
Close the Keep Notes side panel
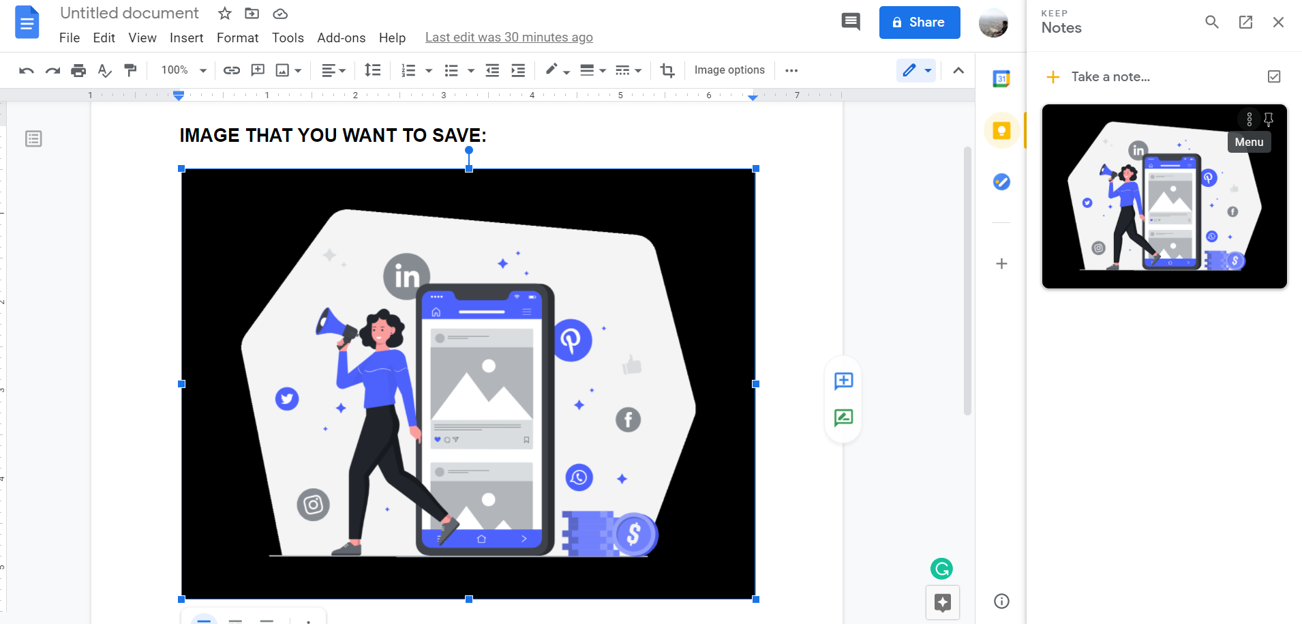(1279, 22)
